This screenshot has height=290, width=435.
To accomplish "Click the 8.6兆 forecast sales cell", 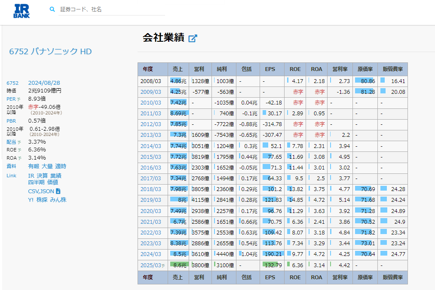I will point(178,265).
